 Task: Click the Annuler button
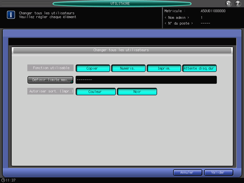tap(187, 173)
